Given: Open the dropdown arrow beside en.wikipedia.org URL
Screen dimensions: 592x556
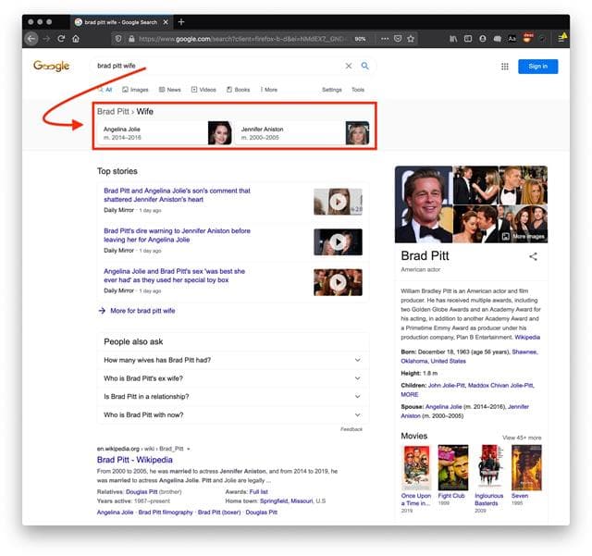Looking at the screenshot, I should point(189,449).
